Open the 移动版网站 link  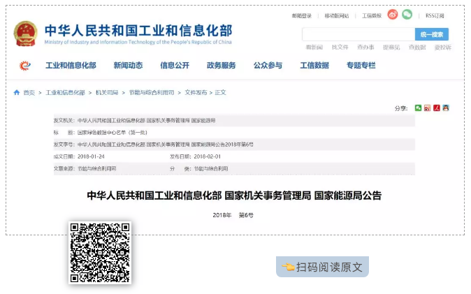(x=336, y=15)
